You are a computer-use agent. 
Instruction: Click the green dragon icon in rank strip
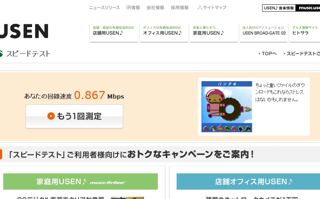pyautogui.click(x=248, y=129)
